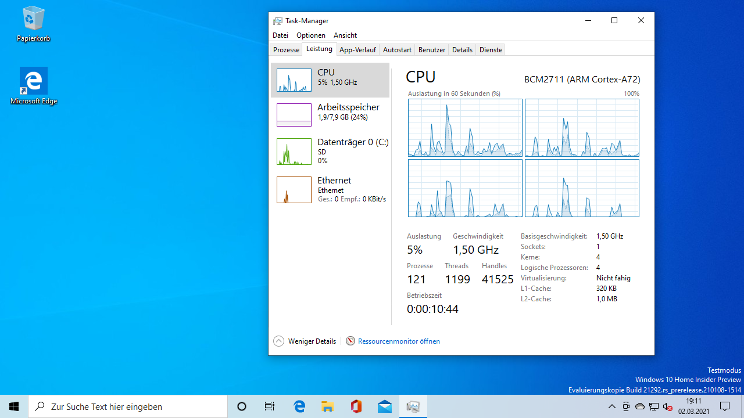Click the bottom-right CPU core graph

pyautogui.click(x=582, y=188)
